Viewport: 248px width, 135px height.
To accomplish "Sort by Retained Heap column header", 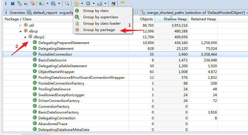I will [203, 19].
